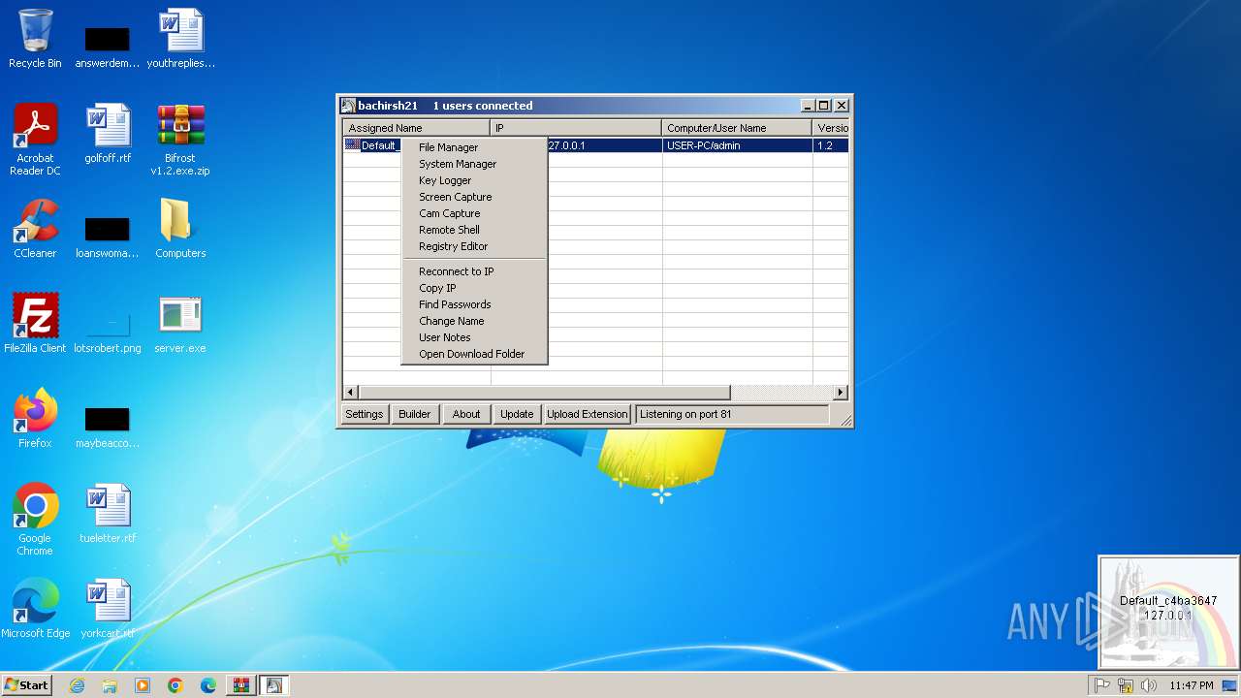
Task: Open Windows Explorer taskbar icon
Action: pyautogui.click(x=110, y=685)
